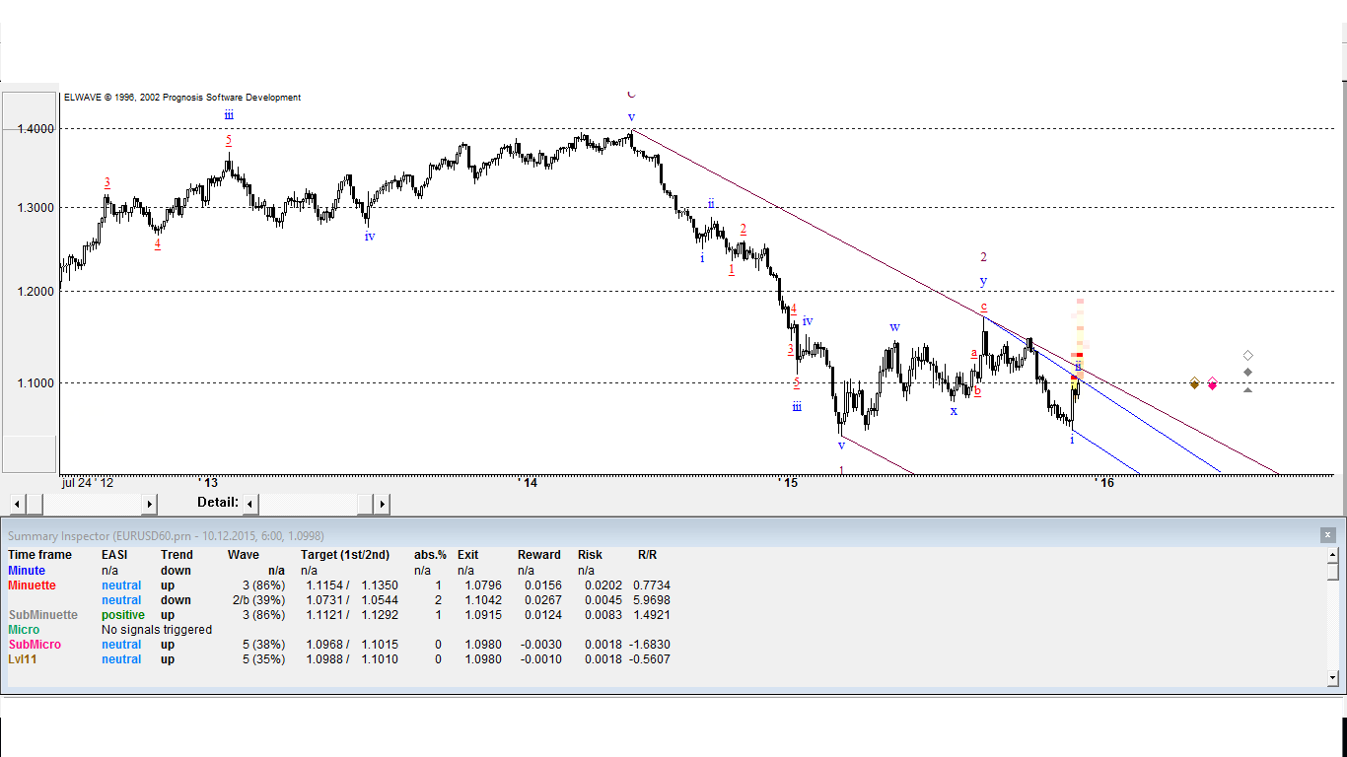The height and width of the screenshot is (757, 1347).
Task: Click the Summary Inspector scroll up arrow
Action: click(x=1333, y=555)
